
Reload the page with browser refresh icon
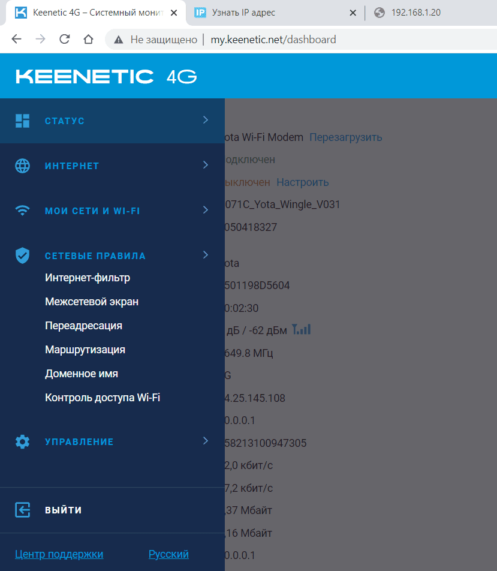coord(64,39)
